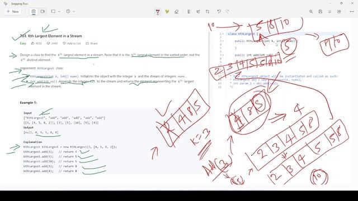This screenshot has height=201, width=358.
Task: Click the kthLargest.add(4); explanation line
Action: pos(50,171)
